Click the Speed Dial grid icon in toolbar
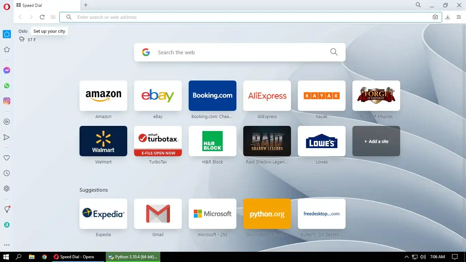Viewport: 466px width, 262px height. (x=53, y=17)
